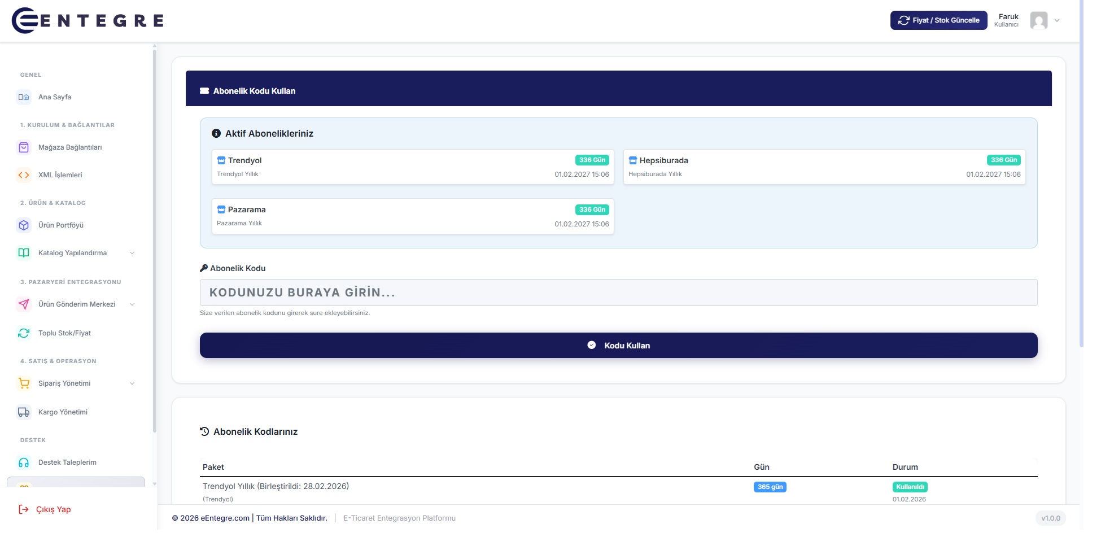This screenshot has width=1101, height=537.
Task: Click the Hepsiburada Yıllık package label
Action: pos(655,174)
